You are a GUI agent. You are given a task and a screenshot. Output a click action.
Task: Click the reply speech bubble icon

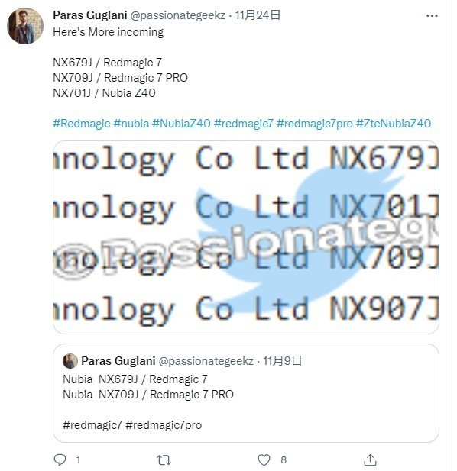[60, 460]
